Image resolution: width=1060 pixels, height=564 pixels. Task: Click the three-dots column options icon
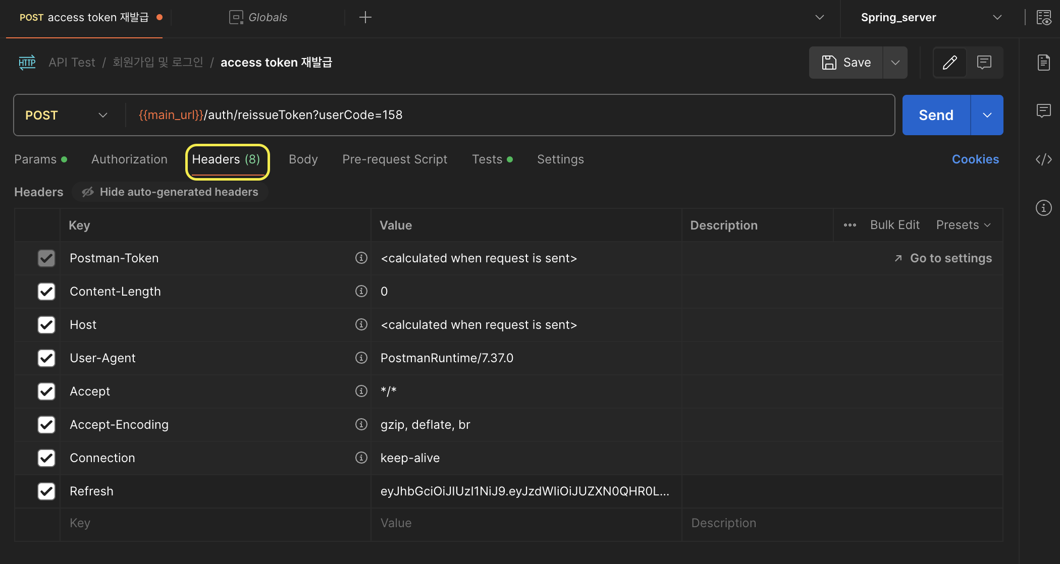[850, 225]
